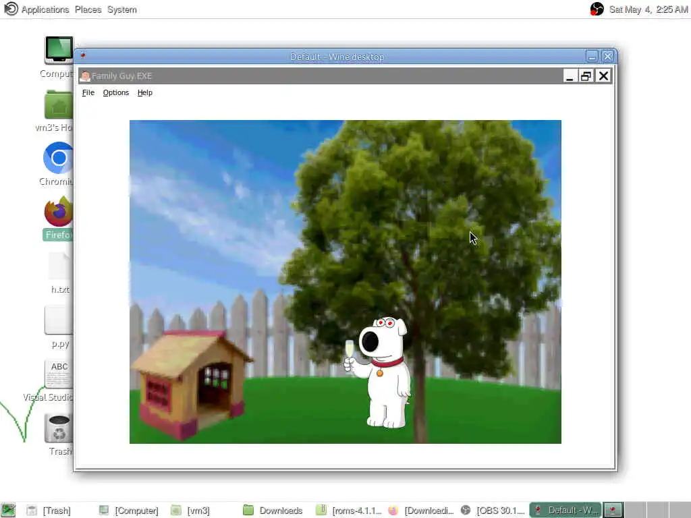
Task: Restore the Family Guy.EXE window
Action: pos(586,76)
